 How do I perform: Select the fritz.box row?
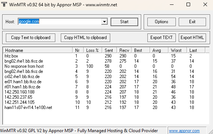[106, 56]
